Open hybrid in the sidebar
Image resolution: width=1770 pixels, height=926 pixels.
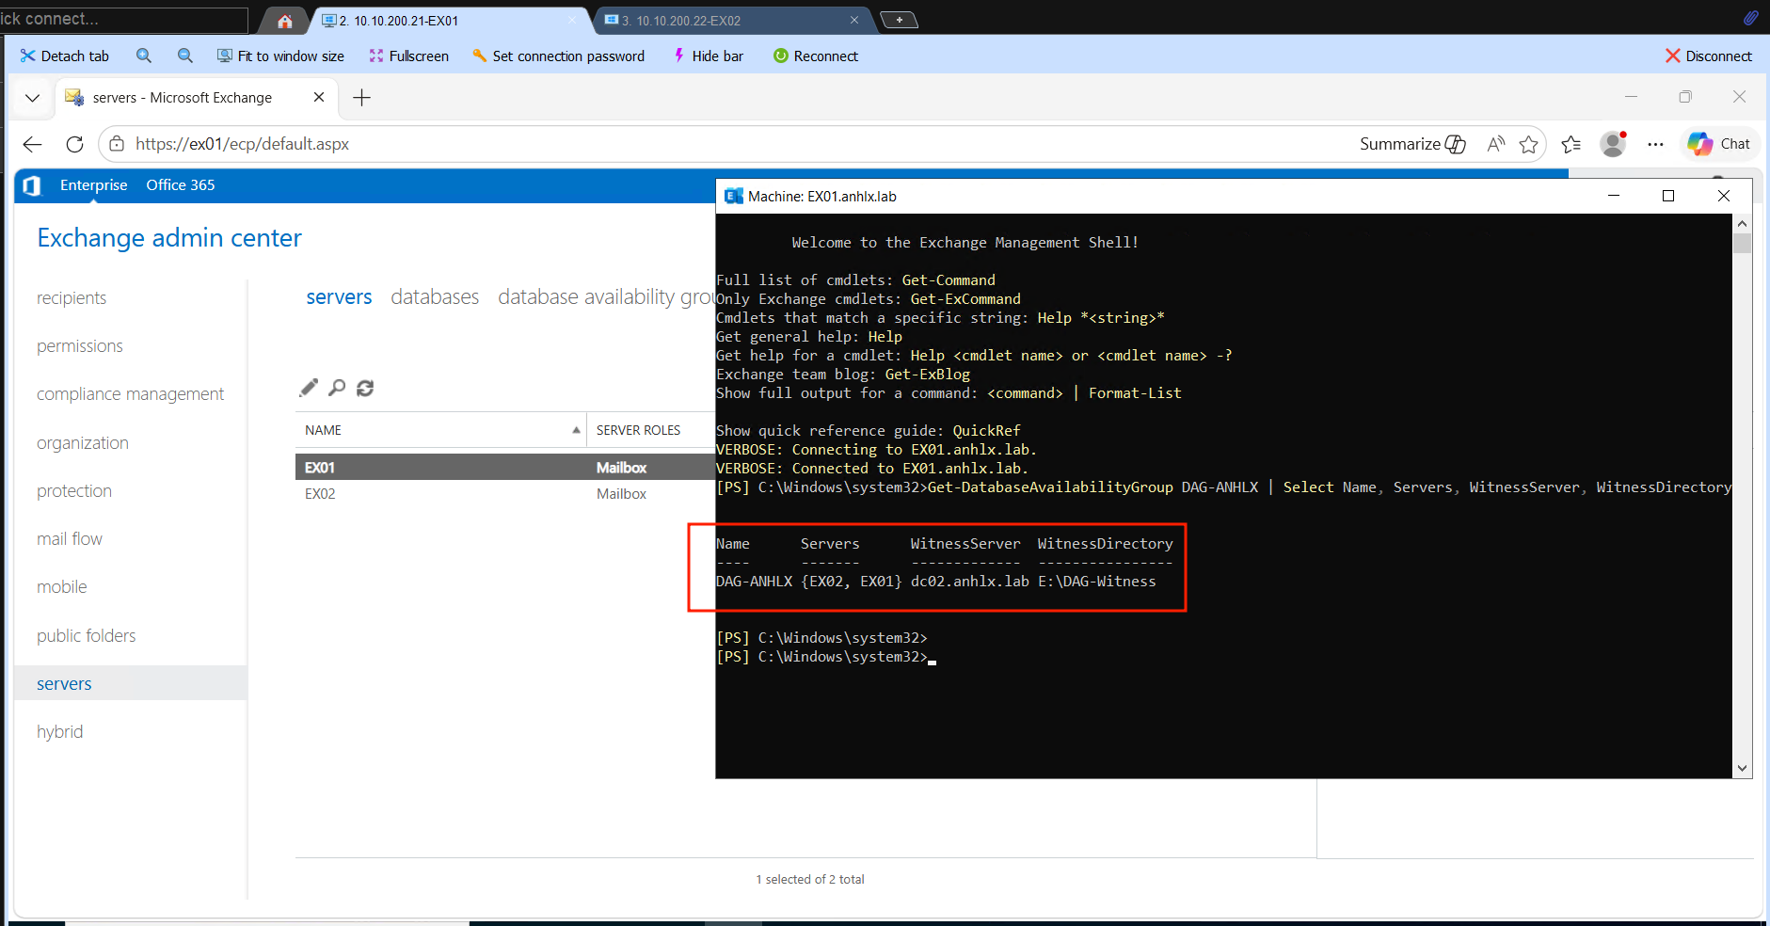60,732
